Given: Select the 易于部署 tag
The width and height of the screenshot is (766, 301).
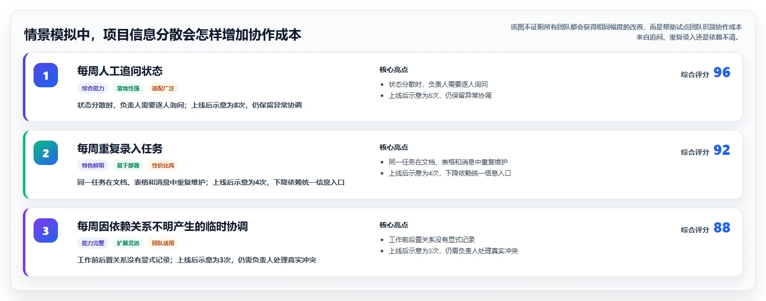Looking at the screenshot, I should (x=128, y=165).
